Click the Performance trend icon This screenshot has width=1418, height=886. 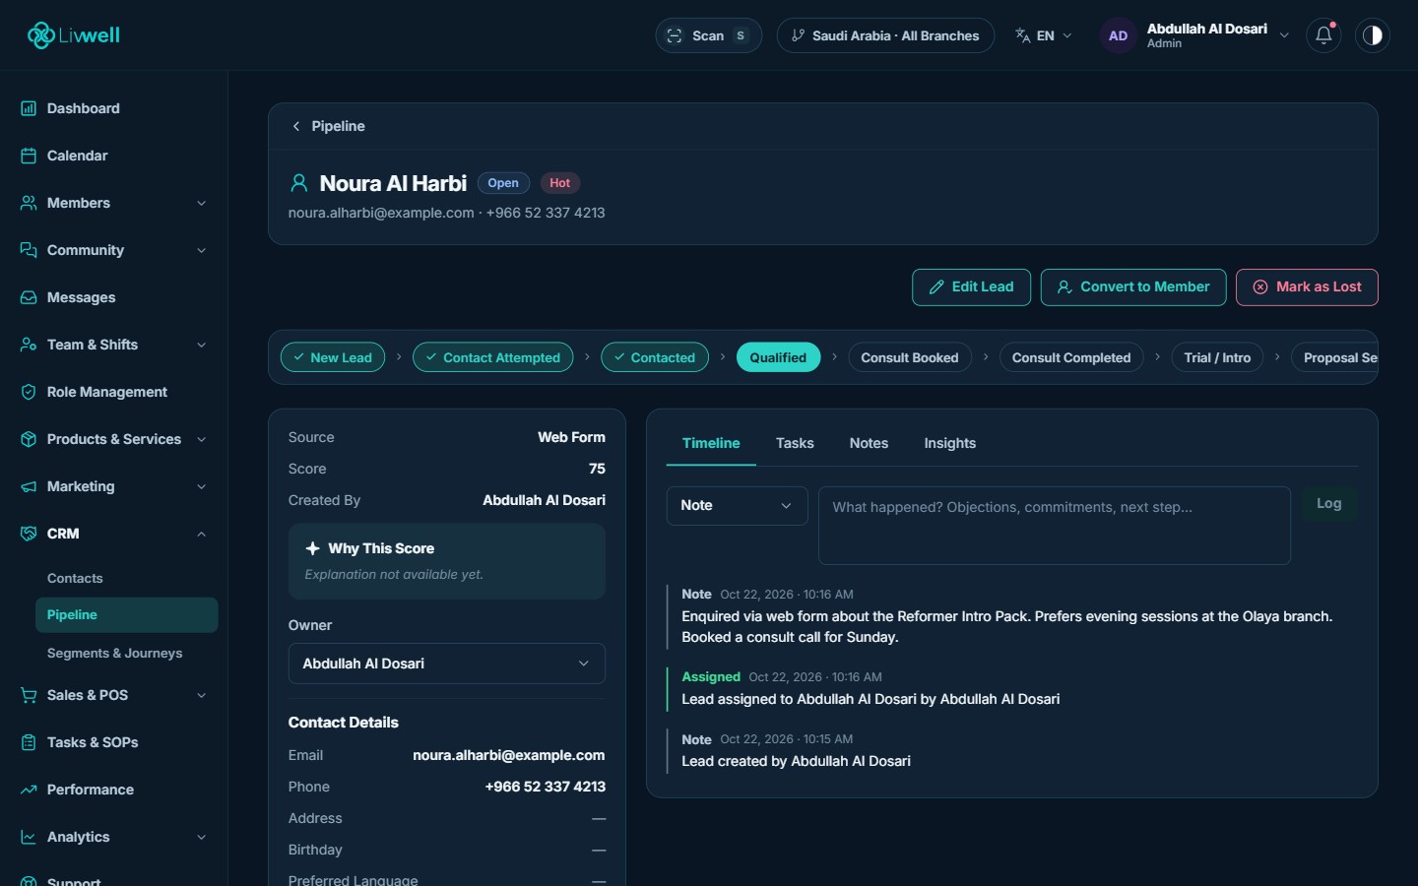pyautogui.click(x=29, y=790)
